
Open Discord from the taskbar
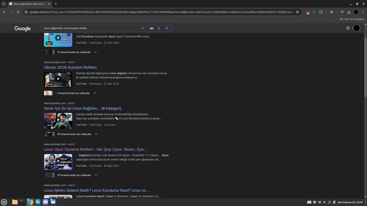[x=45, y=202]
